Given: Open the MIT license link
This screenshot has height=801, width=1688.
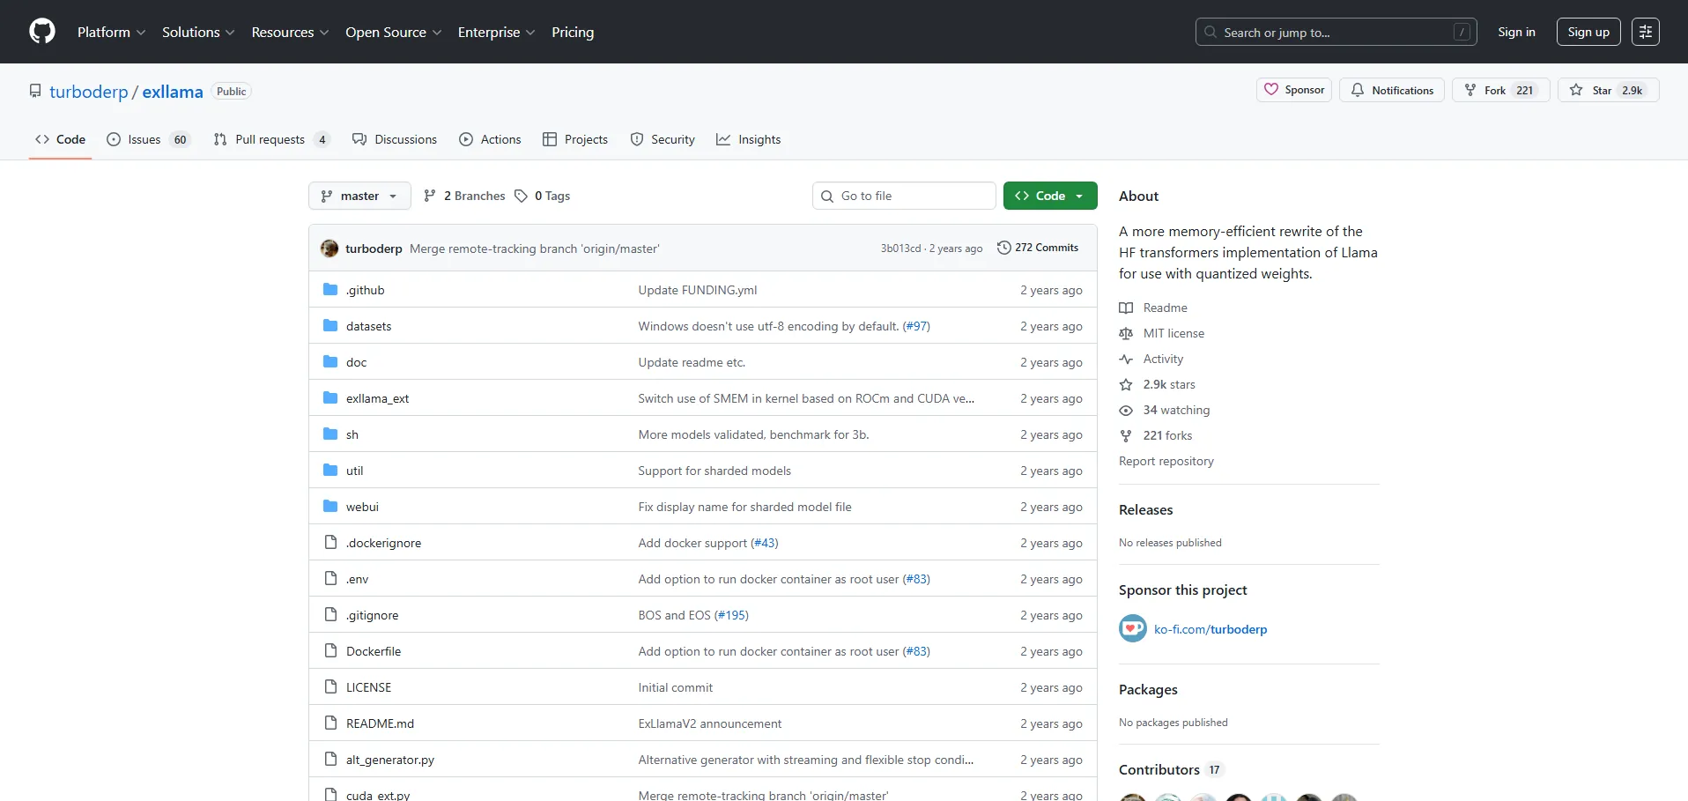Looking at the screenshot, I should [x=1173, y=333].
